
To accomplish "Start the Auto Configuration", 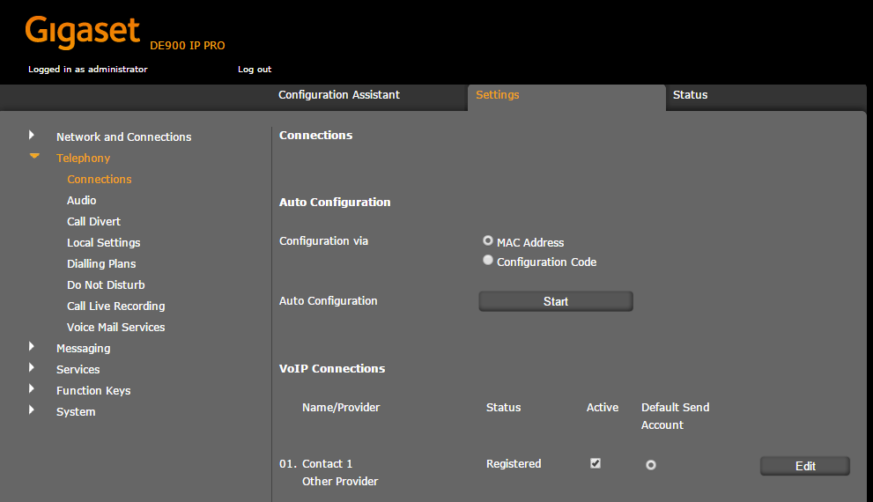I will pyautogui.click(x=556, y=301).
